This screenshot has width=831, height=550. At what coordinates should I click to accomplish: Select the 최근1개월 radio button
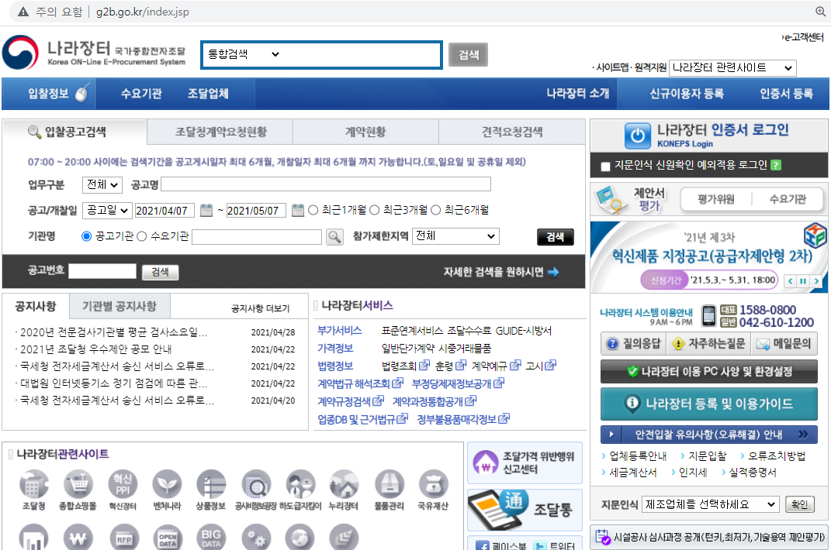pyautogui.click(x=313, y=210)
